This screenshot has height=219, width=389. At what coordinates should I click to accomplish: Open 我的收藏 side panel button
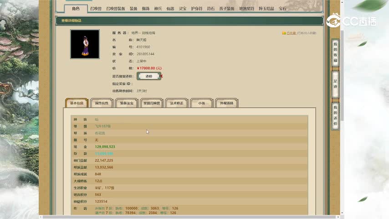pos(335,52)
